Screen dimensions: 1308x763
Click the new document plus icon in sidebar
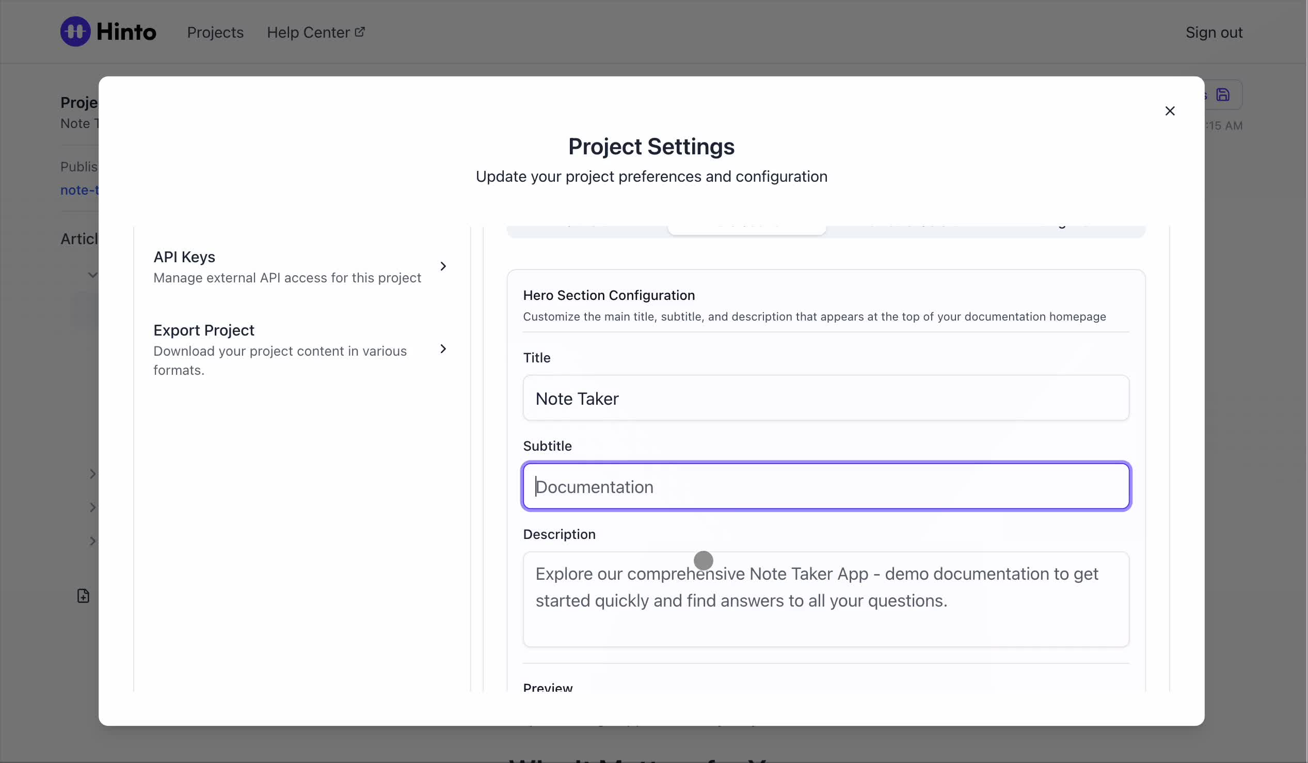83,595
